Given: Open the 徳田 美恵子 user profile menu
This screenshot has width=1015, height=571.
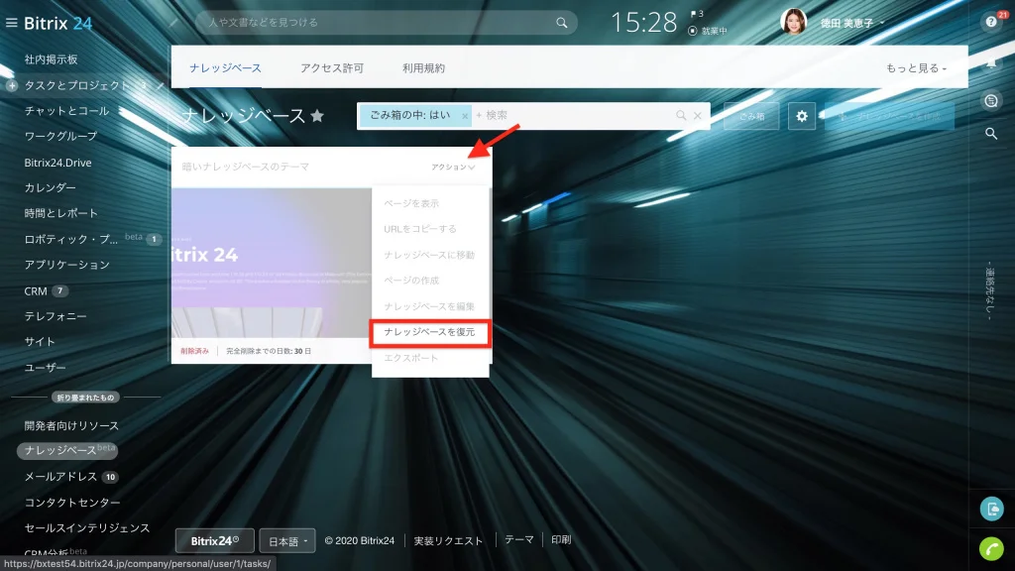Looking at the screenshot, I should [x=851, y=23].
